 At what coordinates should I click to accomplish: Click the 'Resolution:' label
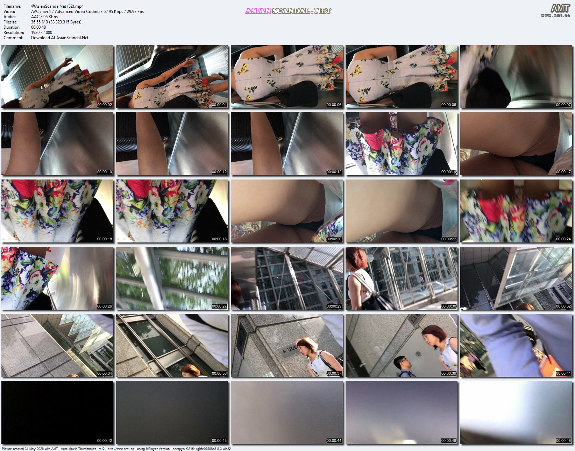point(14,33)
